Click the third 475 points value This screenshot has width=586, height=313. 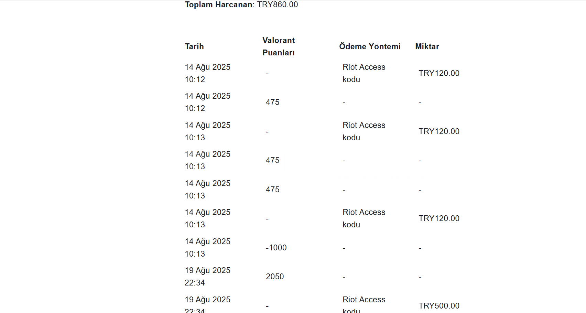pyautogui.click(x=272, y=190)
